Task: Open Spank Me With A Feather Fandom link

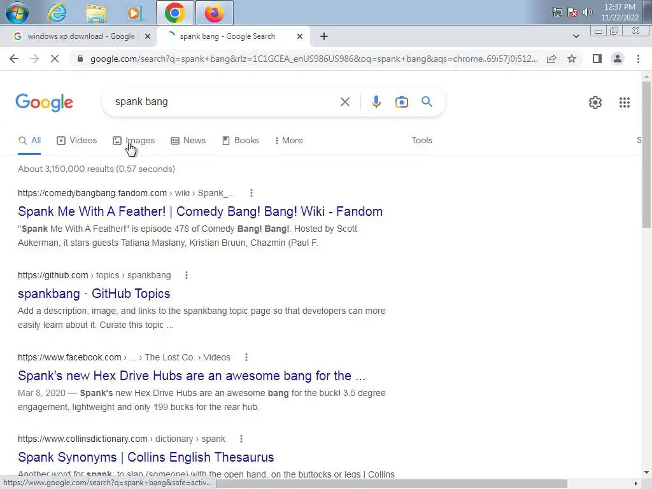Action: click(200, 211)
